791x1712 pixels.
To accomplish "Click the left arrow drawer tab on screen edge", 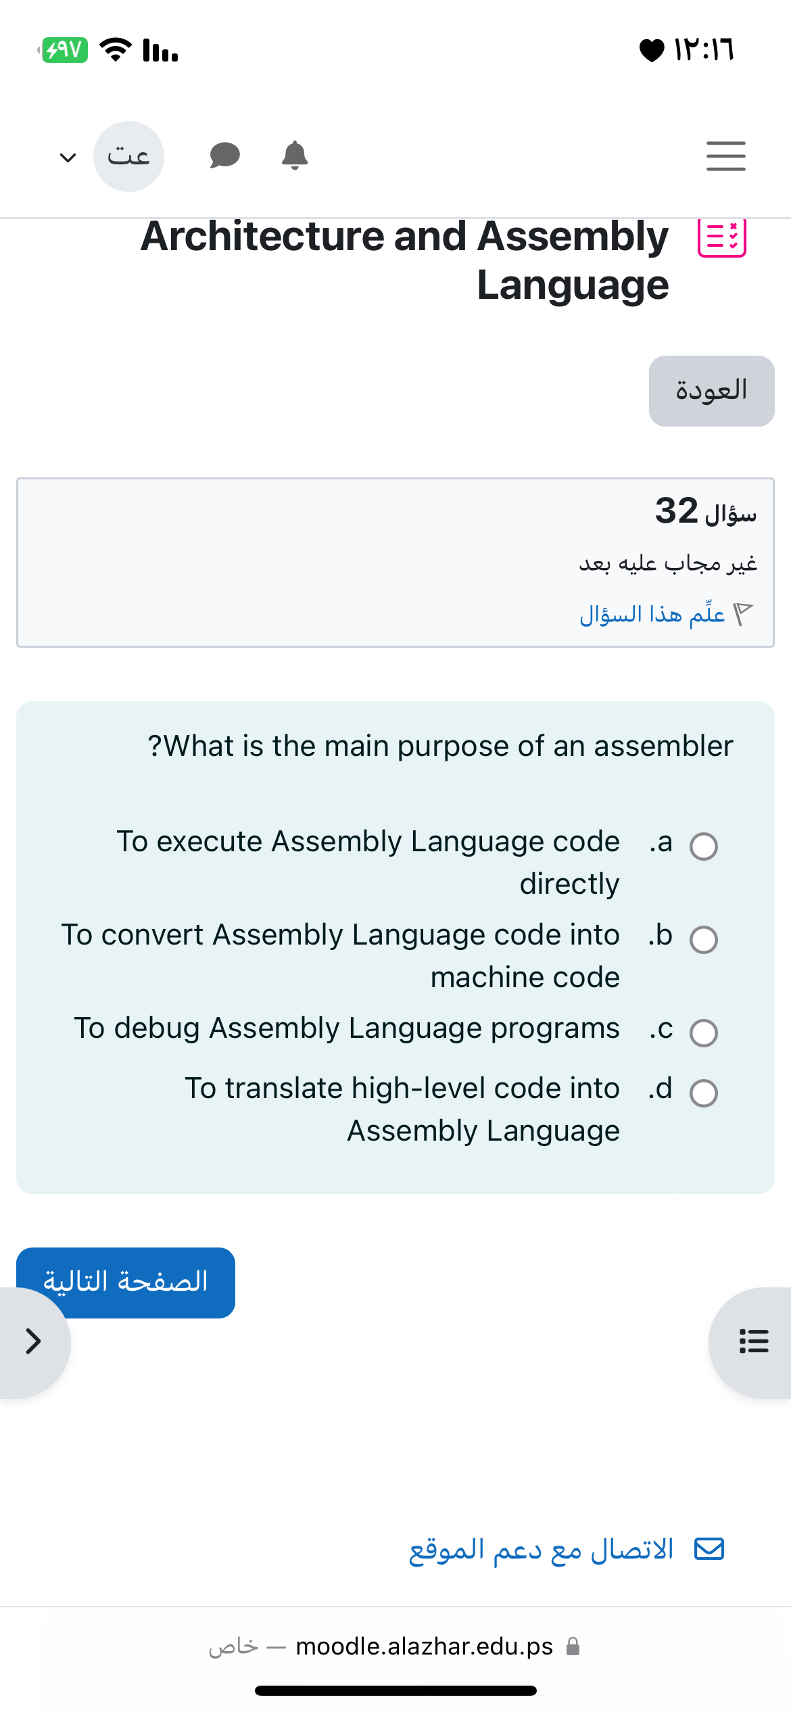I will (34, 1340).
